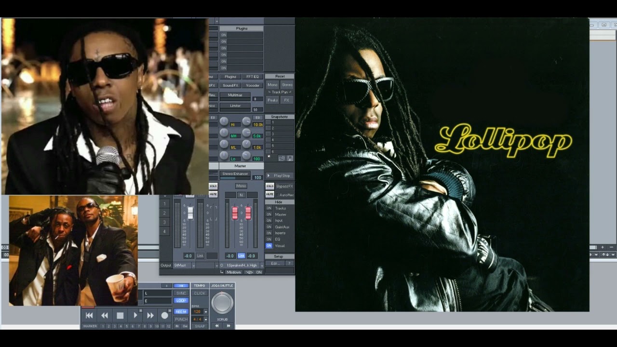Click the Mono button under Reset
Screen dimensions: 617x347
(x=272, y=85)
